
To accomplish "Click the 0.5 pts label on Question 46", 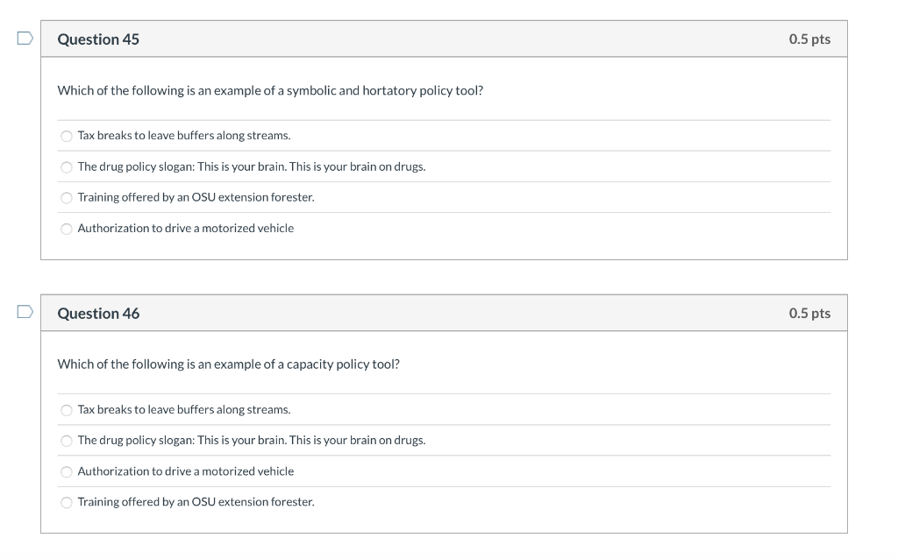I will pyautogui.click(x=809, y=313).
